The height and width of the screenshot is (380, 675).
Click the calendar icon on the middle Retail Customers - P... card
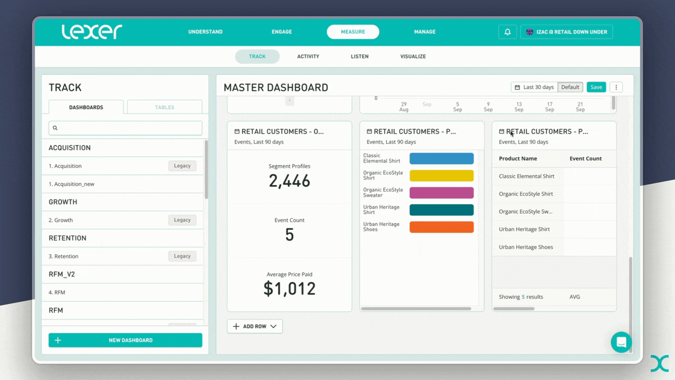click(x=369, y=131)
